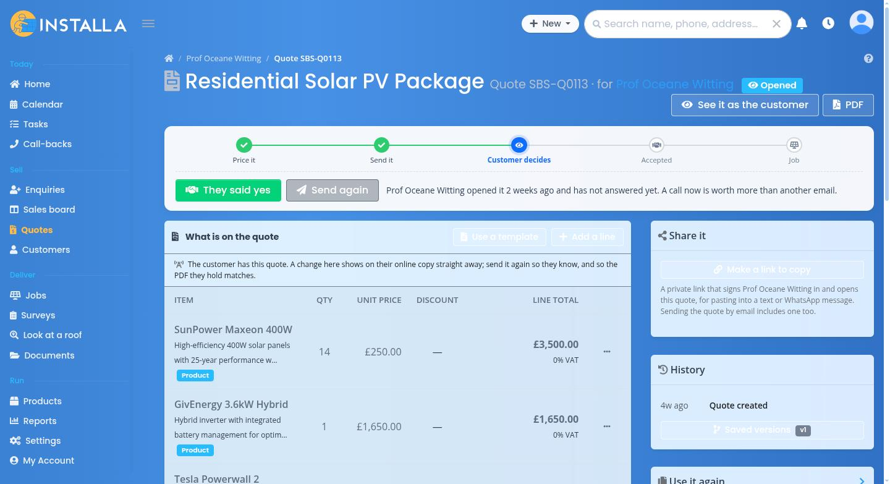
Task: Open Call-backs in the sidebar
Action: [41, 144]
